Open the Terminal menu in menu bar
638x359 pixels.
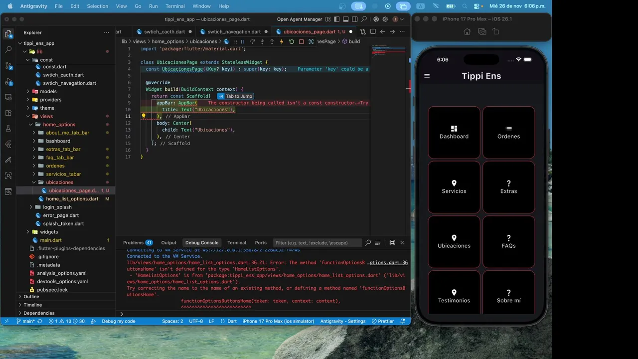(x=175, y=6)
